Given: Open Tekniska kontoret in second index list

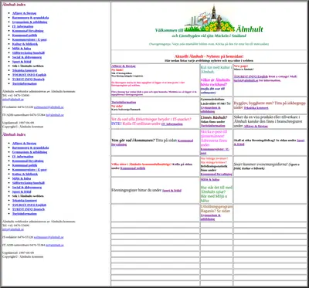Looking at the screenshot, I should click(x=25, y=200).
